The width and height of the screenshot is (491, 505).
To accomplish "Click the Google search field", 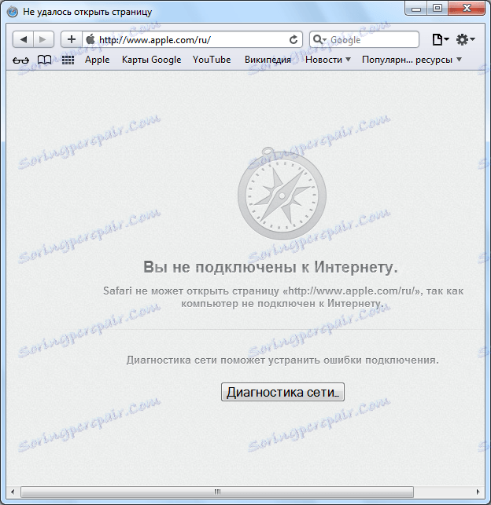I will pyautogui.click(x=364, y=39).
